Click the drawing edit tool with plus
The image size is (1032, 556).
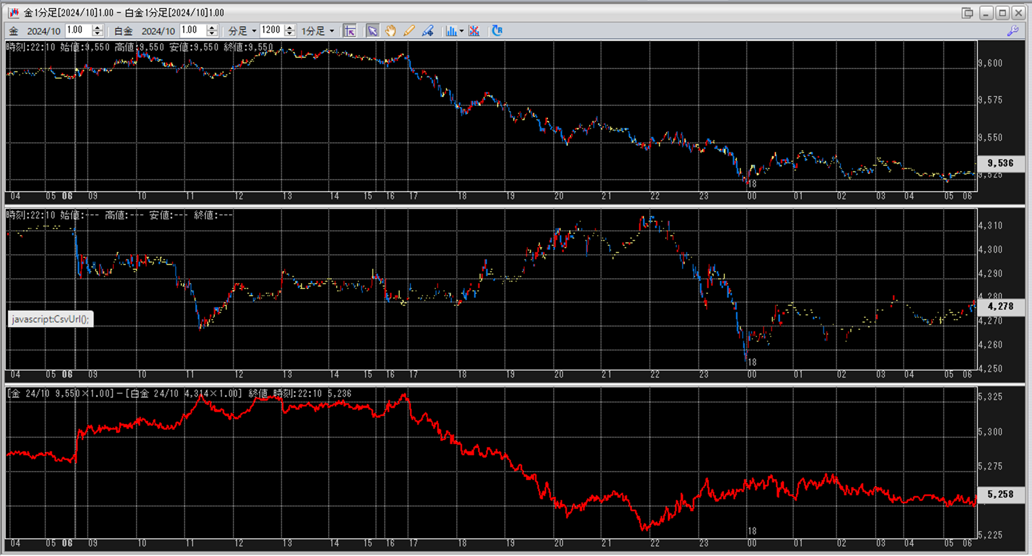click(x=428, y=31)
